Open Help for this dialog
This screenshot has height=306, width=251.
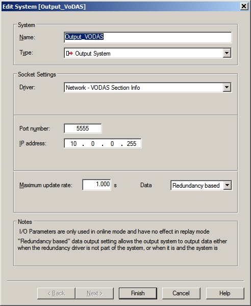click(225, 293)
